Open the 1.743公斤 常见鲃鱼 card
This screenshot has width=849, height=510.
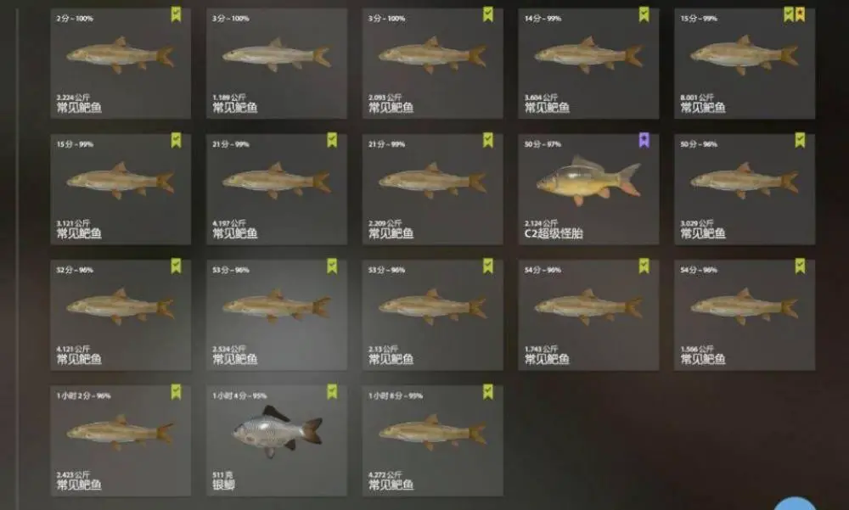(x=588, y=315)
